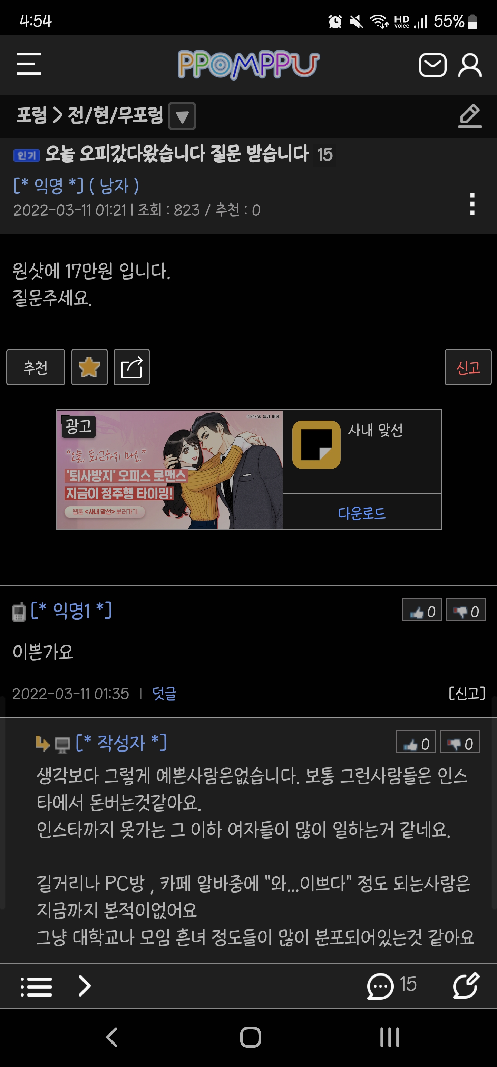Thumbs-up the 작성자 reply
Screen dimensions: 497x1067
pos(416,742)
